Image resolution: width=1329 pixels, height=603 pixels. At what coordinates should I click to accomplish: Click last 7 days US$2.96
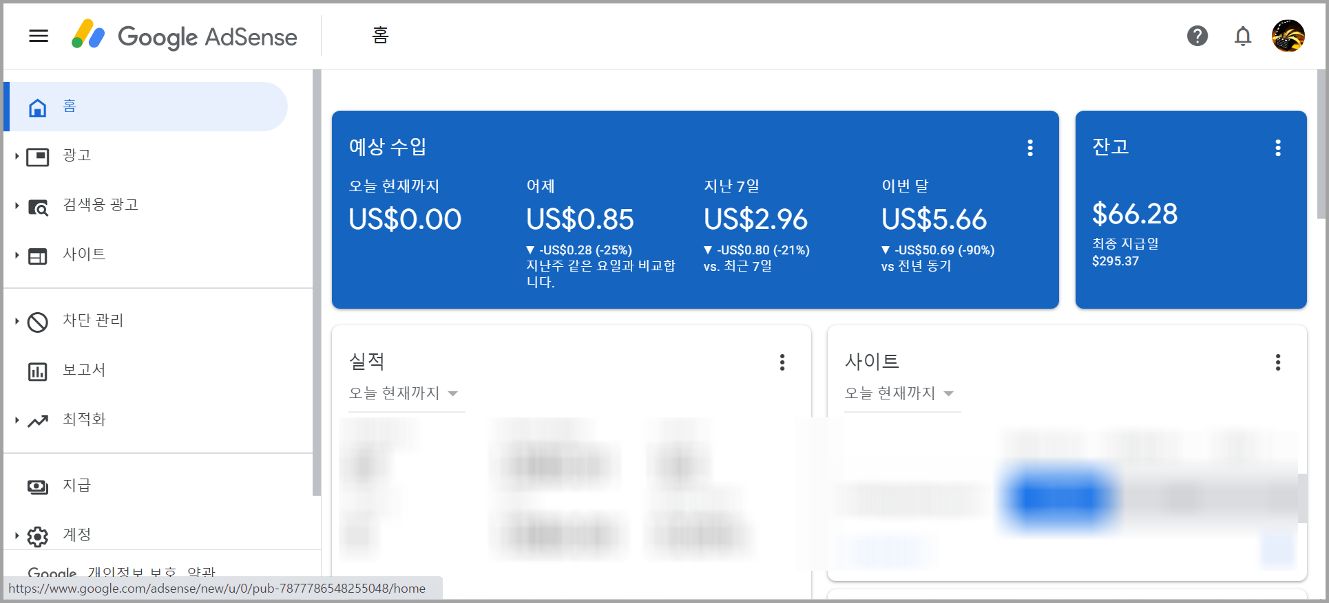[755, 219]
